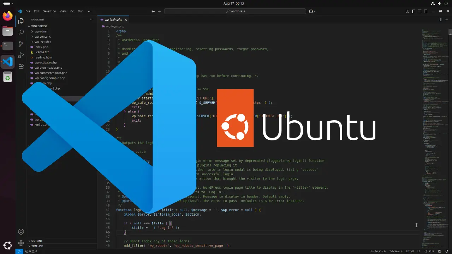Split the editor to the right

pyautogui.click(x=440, y=20)
